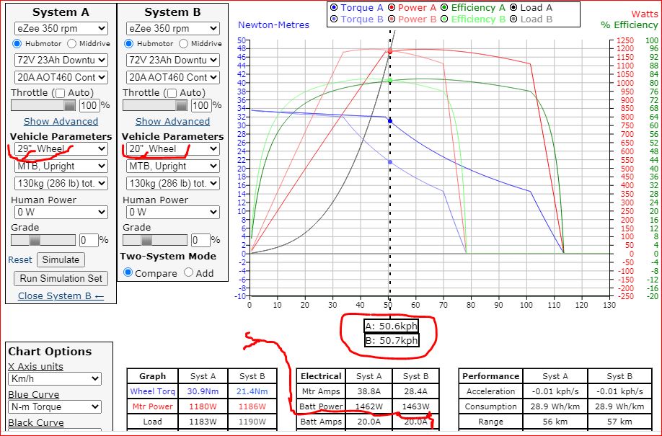662x436 pixels.
Task: Toggle the Load B legend marker
Action: [x=513, y=19]
